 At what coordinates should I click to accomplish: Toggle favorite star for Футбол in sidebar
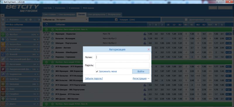(x=7, y=34)
